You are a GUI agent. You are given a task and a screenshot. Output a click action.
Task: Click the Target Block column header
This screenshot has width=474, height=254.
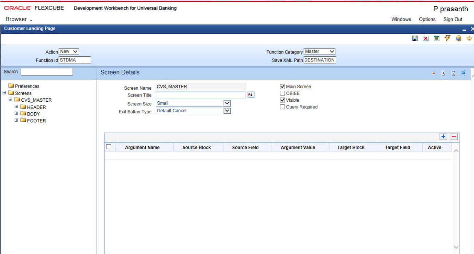351,148
